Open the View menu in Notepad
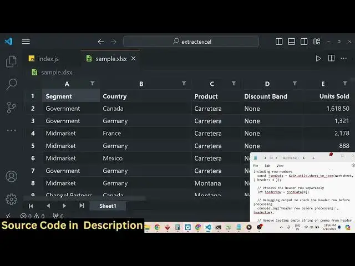The image size is (355, 266). point(280,166)
